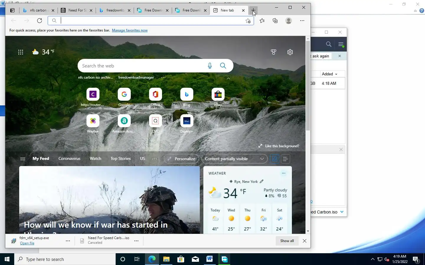Open Microsoft Store from the taskbar
The width and height of the screenshot is (425, 265).
tap(181, 259)
